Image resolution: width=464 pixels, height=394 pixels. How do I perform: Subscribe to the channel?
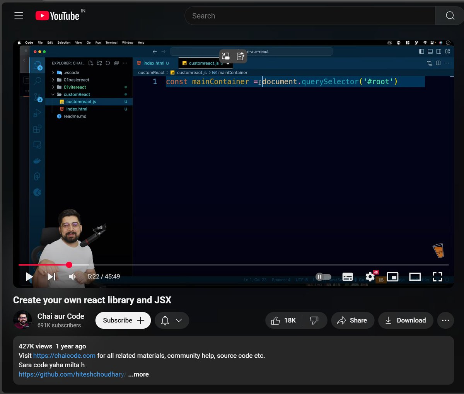(123, 321)
